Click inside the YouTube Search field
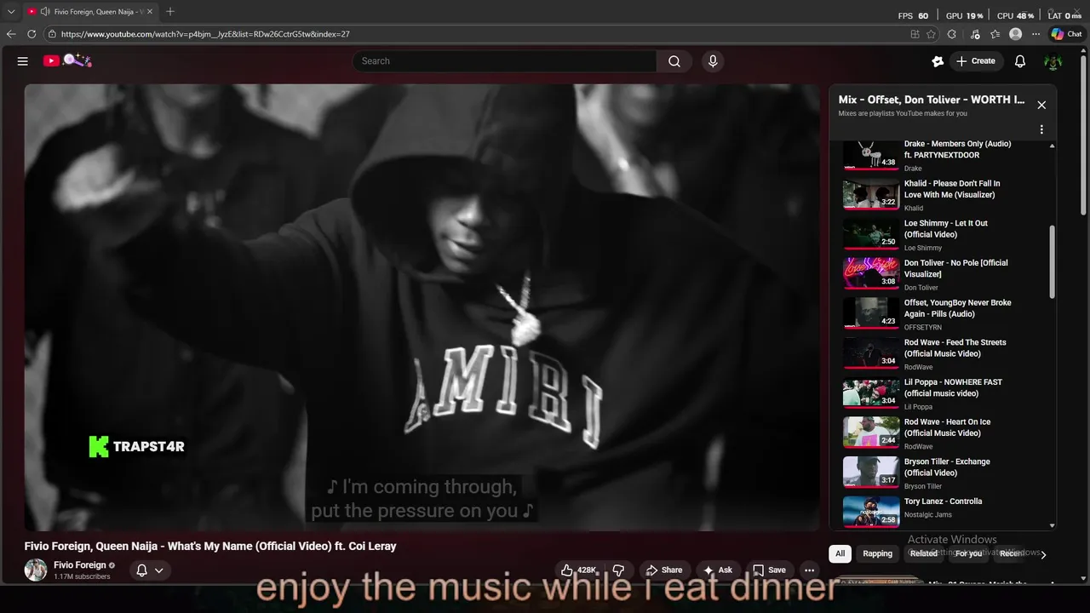Image resolution: width=1090 pixels, height=613 pixels. pyautogui.click(x=504, y=61)
